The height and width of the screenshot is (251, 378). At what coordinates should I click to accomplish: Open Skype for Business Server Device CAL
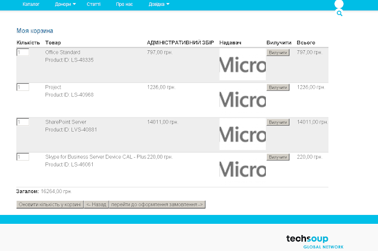(96, 157)
